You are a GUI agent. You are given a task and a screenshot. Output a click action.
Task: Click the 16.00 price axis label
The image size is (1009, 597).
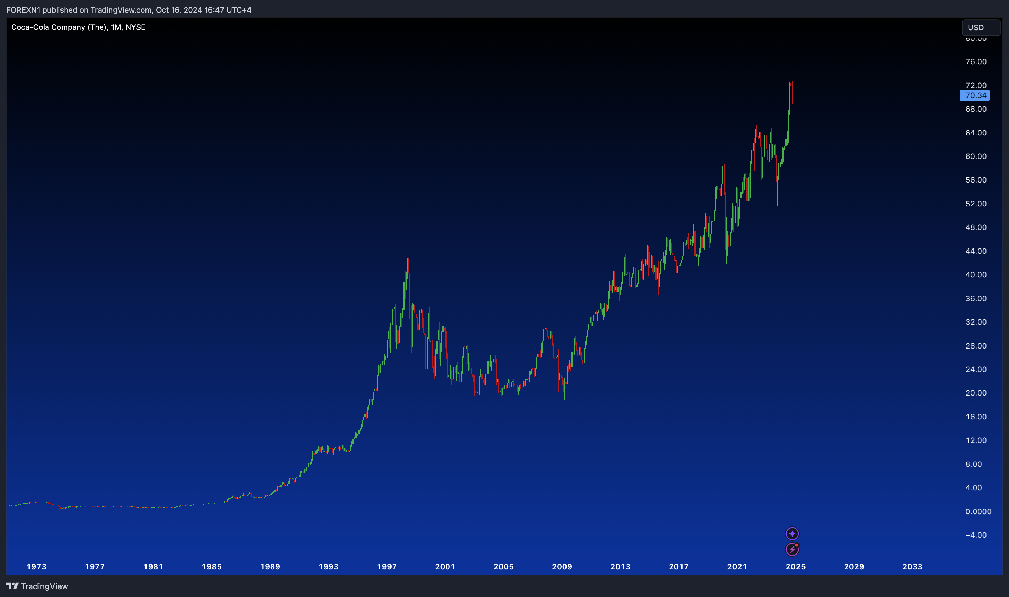(x=976, y=417)
